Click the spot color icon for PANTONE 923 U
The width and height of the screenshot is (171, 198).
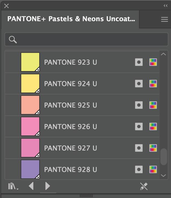[139, 62]
